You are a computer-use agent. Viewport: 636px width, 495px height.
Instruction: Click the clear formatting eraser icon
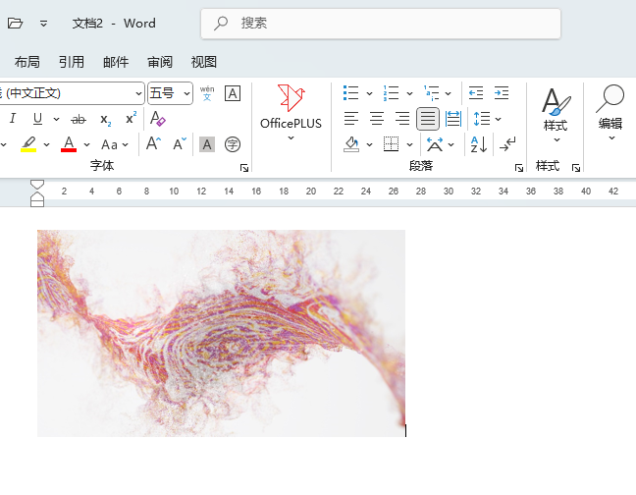tap(157, 119)
